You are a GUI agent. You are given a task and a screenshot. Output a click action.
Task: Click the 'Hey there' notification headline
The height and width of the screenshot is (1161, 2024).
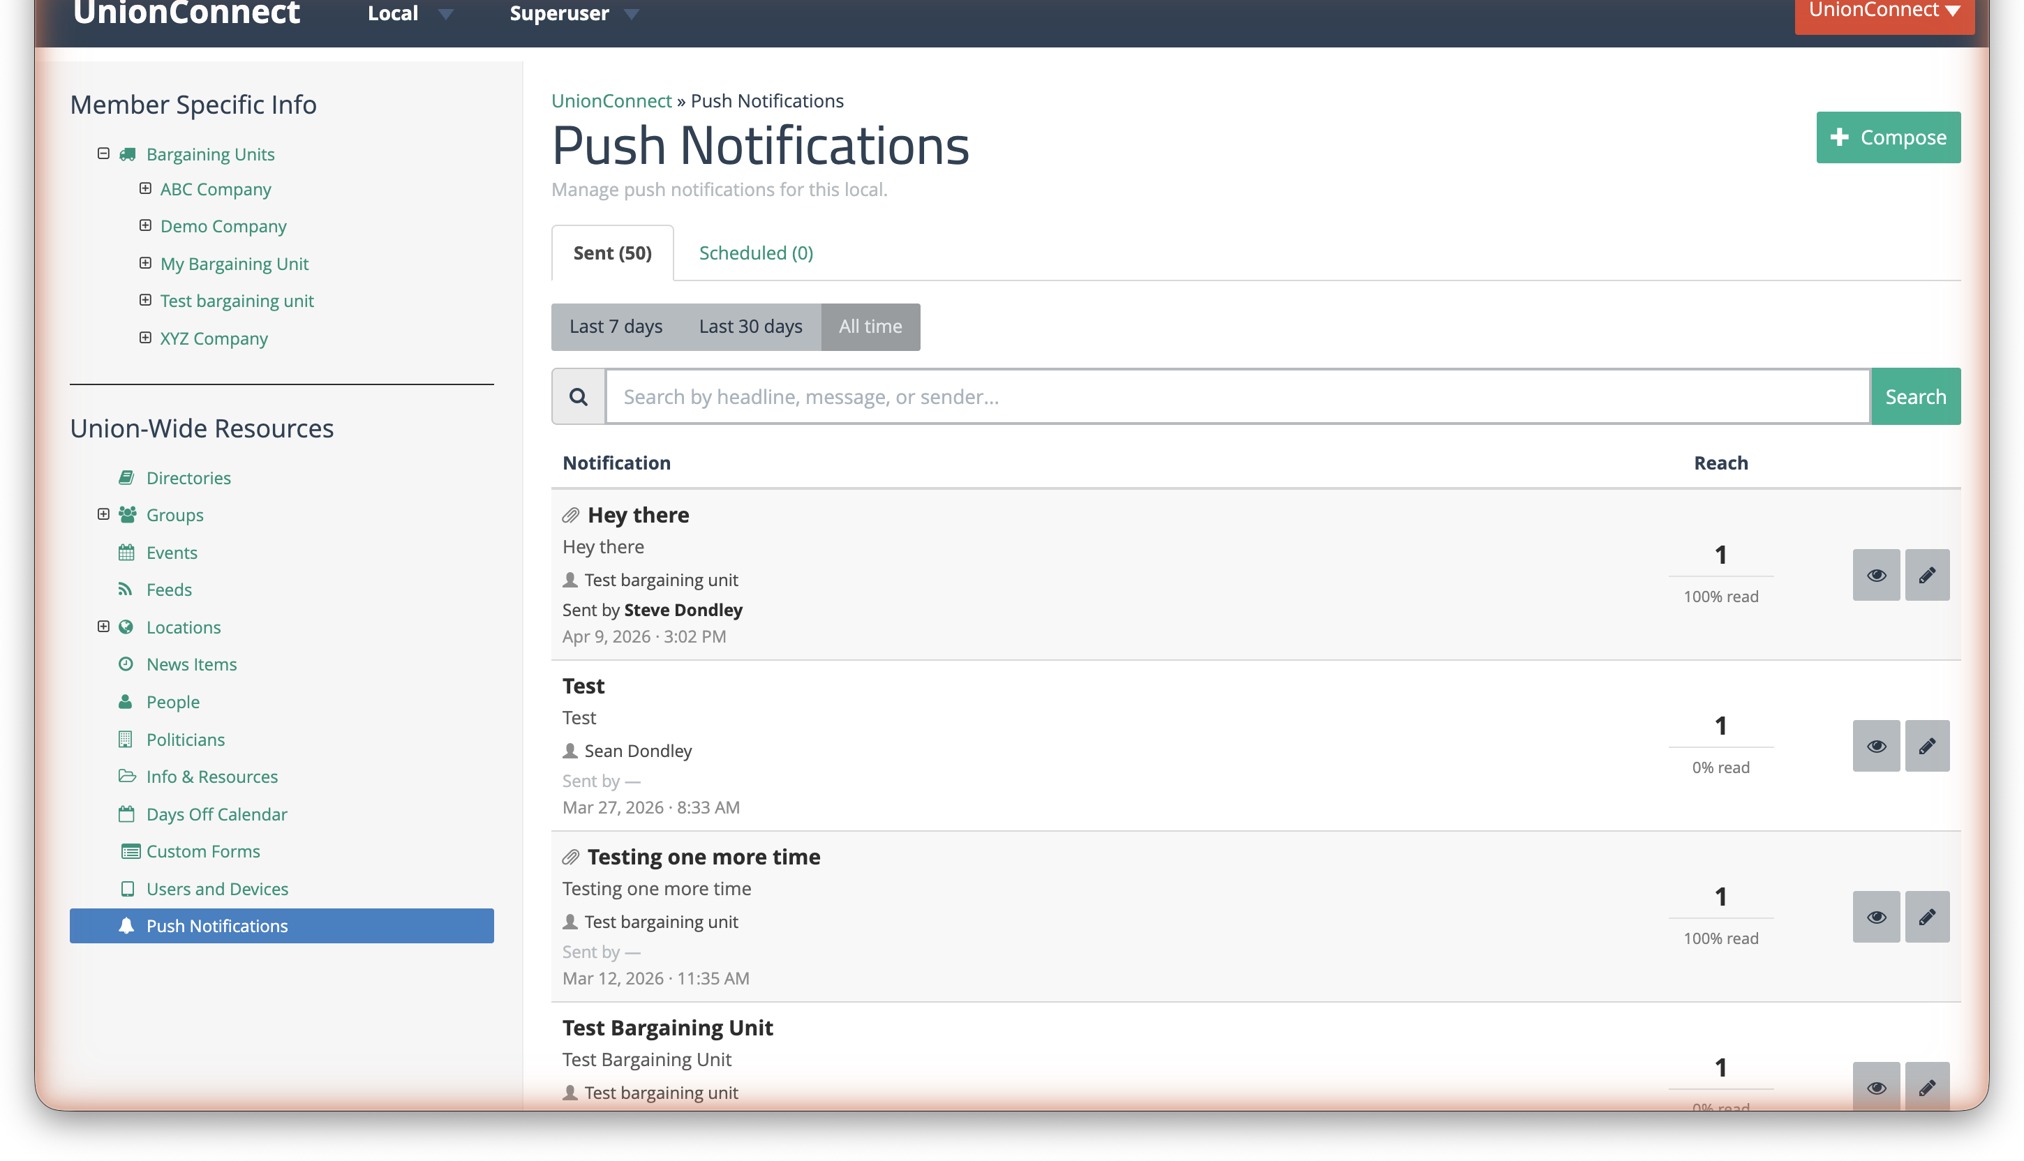tap(638, 515)
